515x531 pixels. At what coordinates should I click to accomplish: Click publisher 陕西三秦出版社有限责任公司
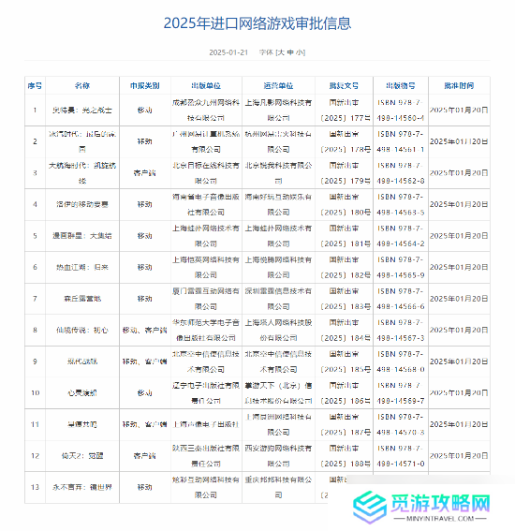click(206, 456)
